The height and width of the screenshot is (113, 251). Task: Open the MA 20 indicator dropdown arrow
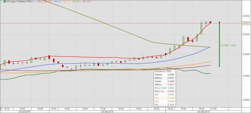tap(62, 2)
